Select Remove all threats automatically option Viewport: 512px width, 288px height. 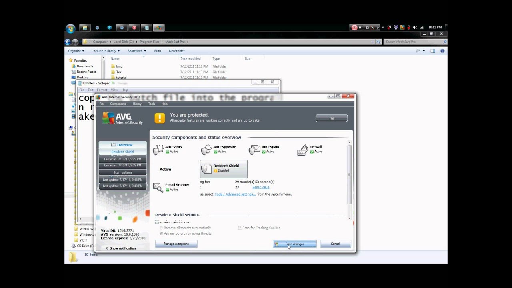pyautogui.click(x=161, y=228)
